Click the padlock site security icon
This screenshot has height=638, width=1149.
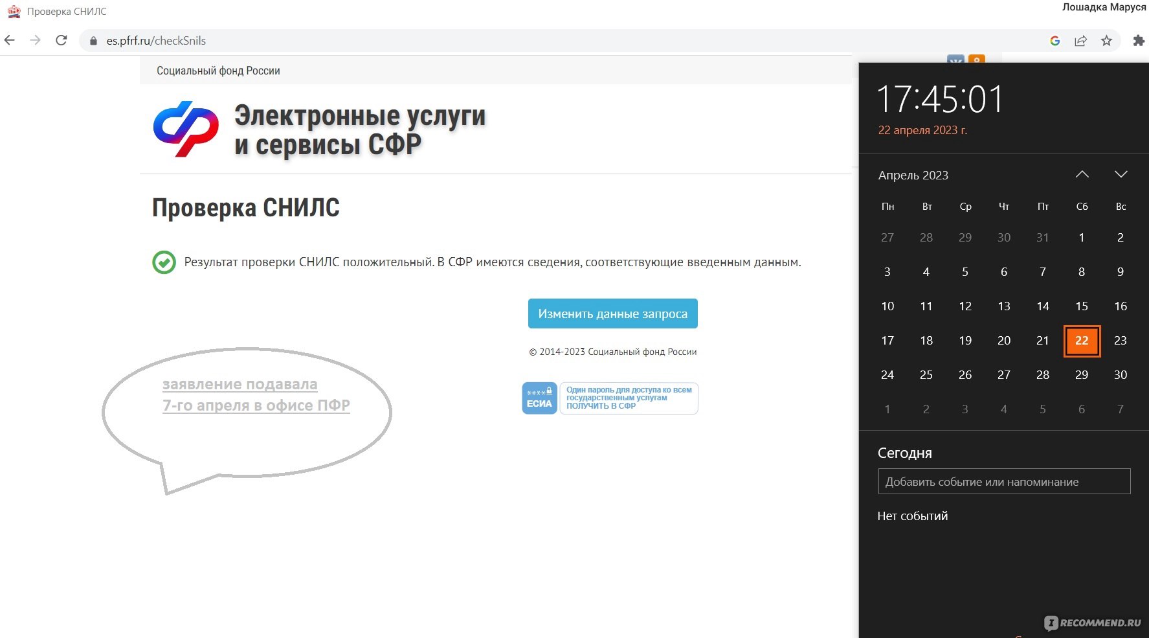93,41
